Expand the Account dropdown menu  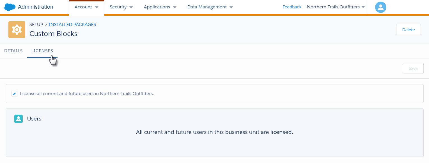tap(86, 7)
